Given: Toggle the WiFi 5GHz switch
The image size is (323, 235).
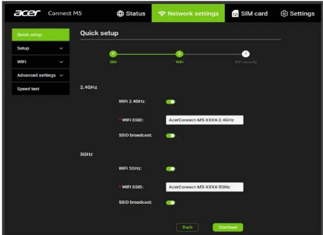Looking at the screenshot, I should click(171, 169).
